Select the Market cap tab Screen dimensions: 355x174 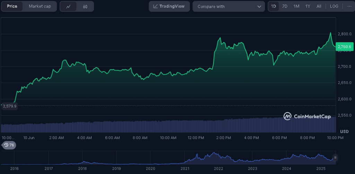(40, 6)
